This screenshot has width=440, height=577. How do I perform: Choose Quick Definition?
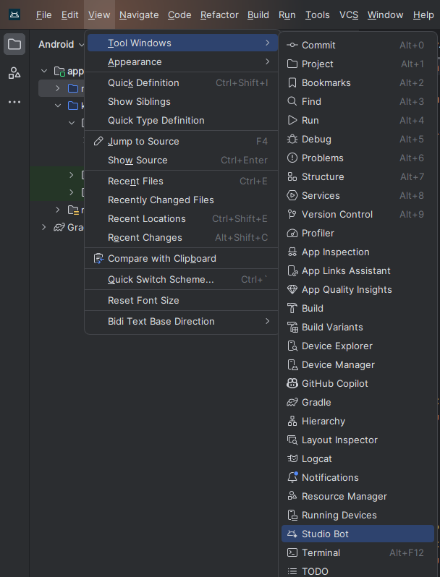coord(182,83)
